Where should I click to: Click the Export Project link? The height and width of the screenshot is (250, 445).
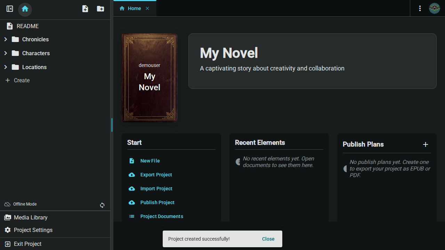coord(156,175)
